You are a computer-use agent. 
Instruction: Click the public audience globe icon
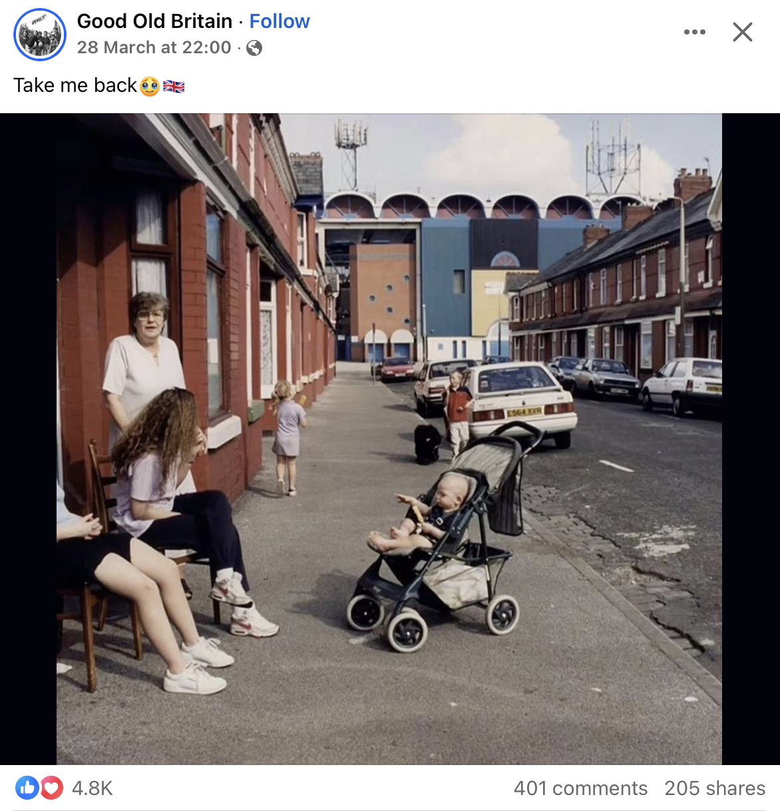(x=254, y=48)
